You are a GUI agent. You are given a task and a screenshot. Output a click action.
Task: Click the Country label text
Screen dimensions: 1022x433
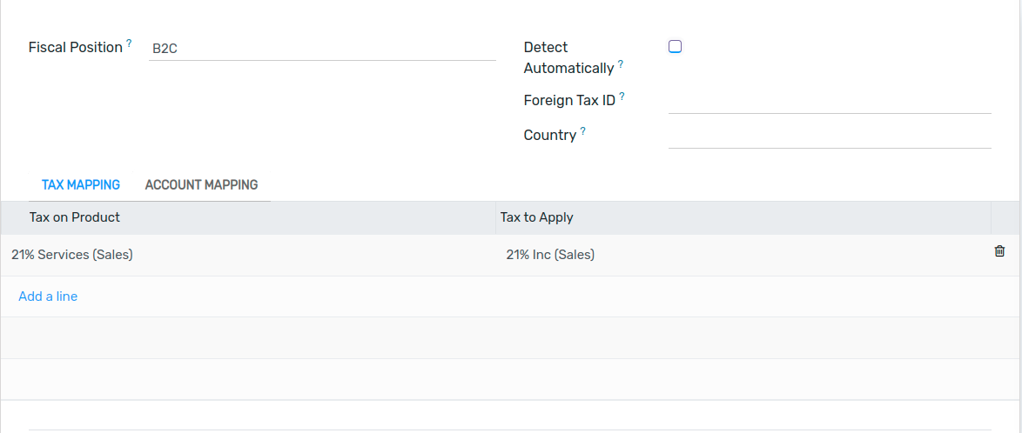coord(550,136)
